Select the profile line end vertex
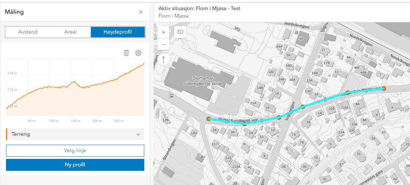Screen dimensions: 410x185 click(383, 88)
